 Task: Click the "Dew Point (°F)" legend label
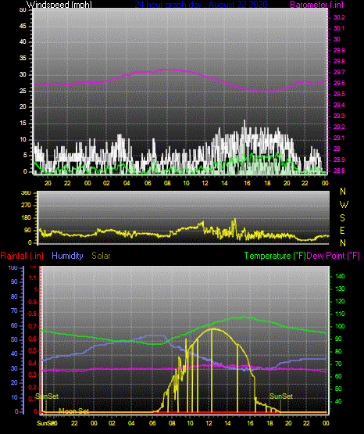(x=333, y=256)
